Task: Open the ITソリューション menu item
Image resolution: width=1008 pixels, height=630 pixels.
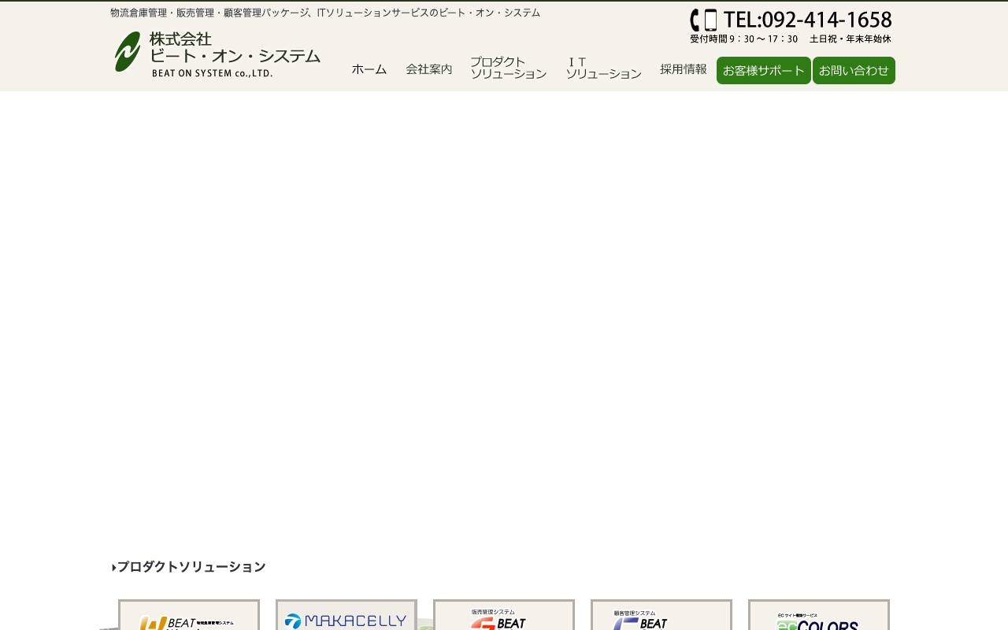Action: (603, 68)
